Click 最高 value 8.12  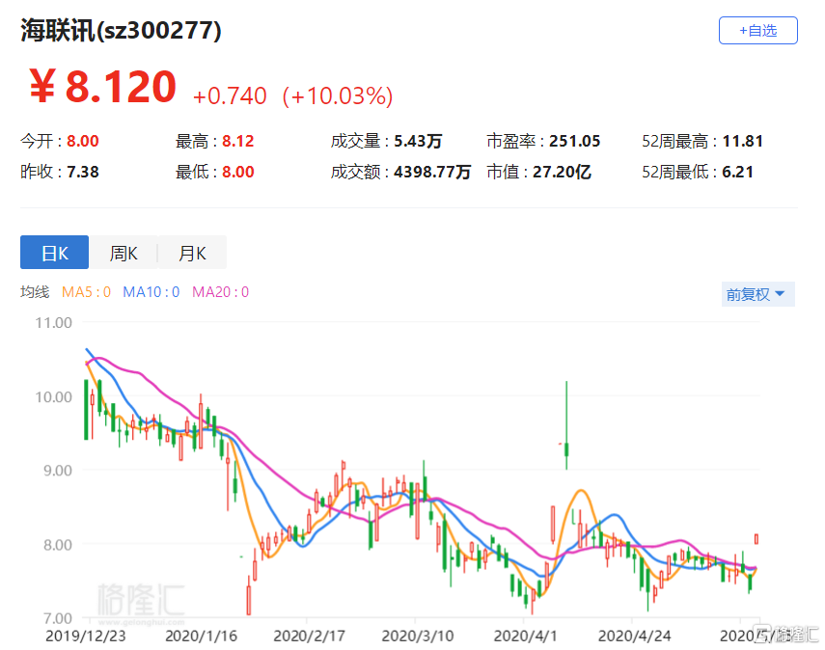click(237, 141)
